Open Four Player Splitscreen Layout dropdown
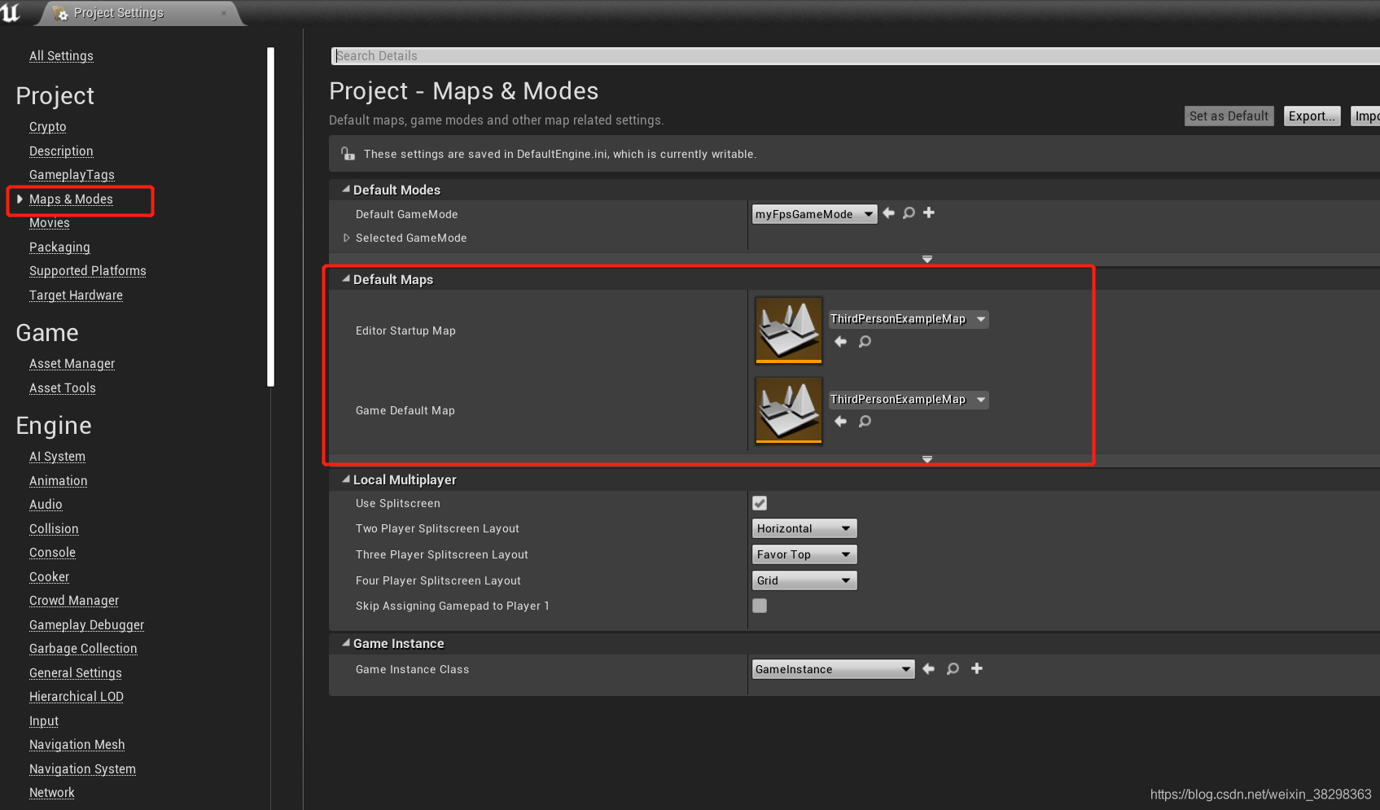The height and width of the screenshot is (810, 1380). (804, 580)
